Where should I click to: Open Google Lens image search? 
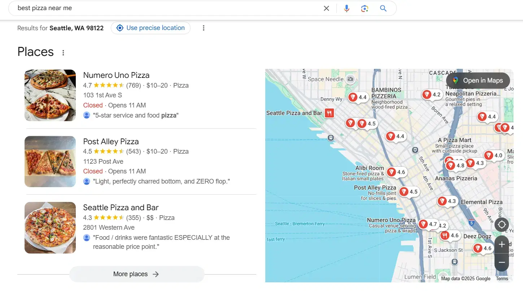(365, 8)
